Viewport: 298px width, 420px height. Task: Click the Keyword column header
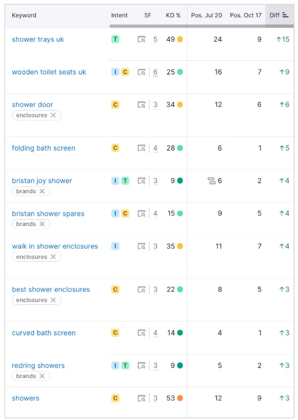click(x=24, y=15)
